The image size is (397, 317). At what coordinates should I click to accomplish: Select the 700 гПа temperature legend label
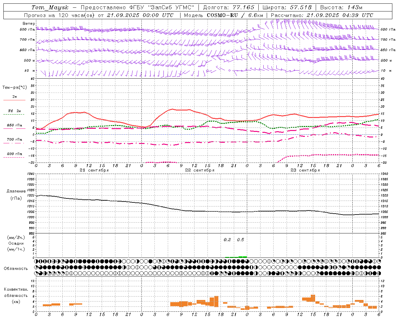coord(15,140)
